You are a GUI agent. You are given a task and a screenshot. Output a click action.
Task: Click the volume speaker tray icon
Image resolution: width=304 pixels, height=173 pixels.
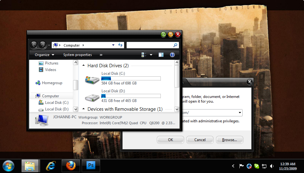[272, 166]
